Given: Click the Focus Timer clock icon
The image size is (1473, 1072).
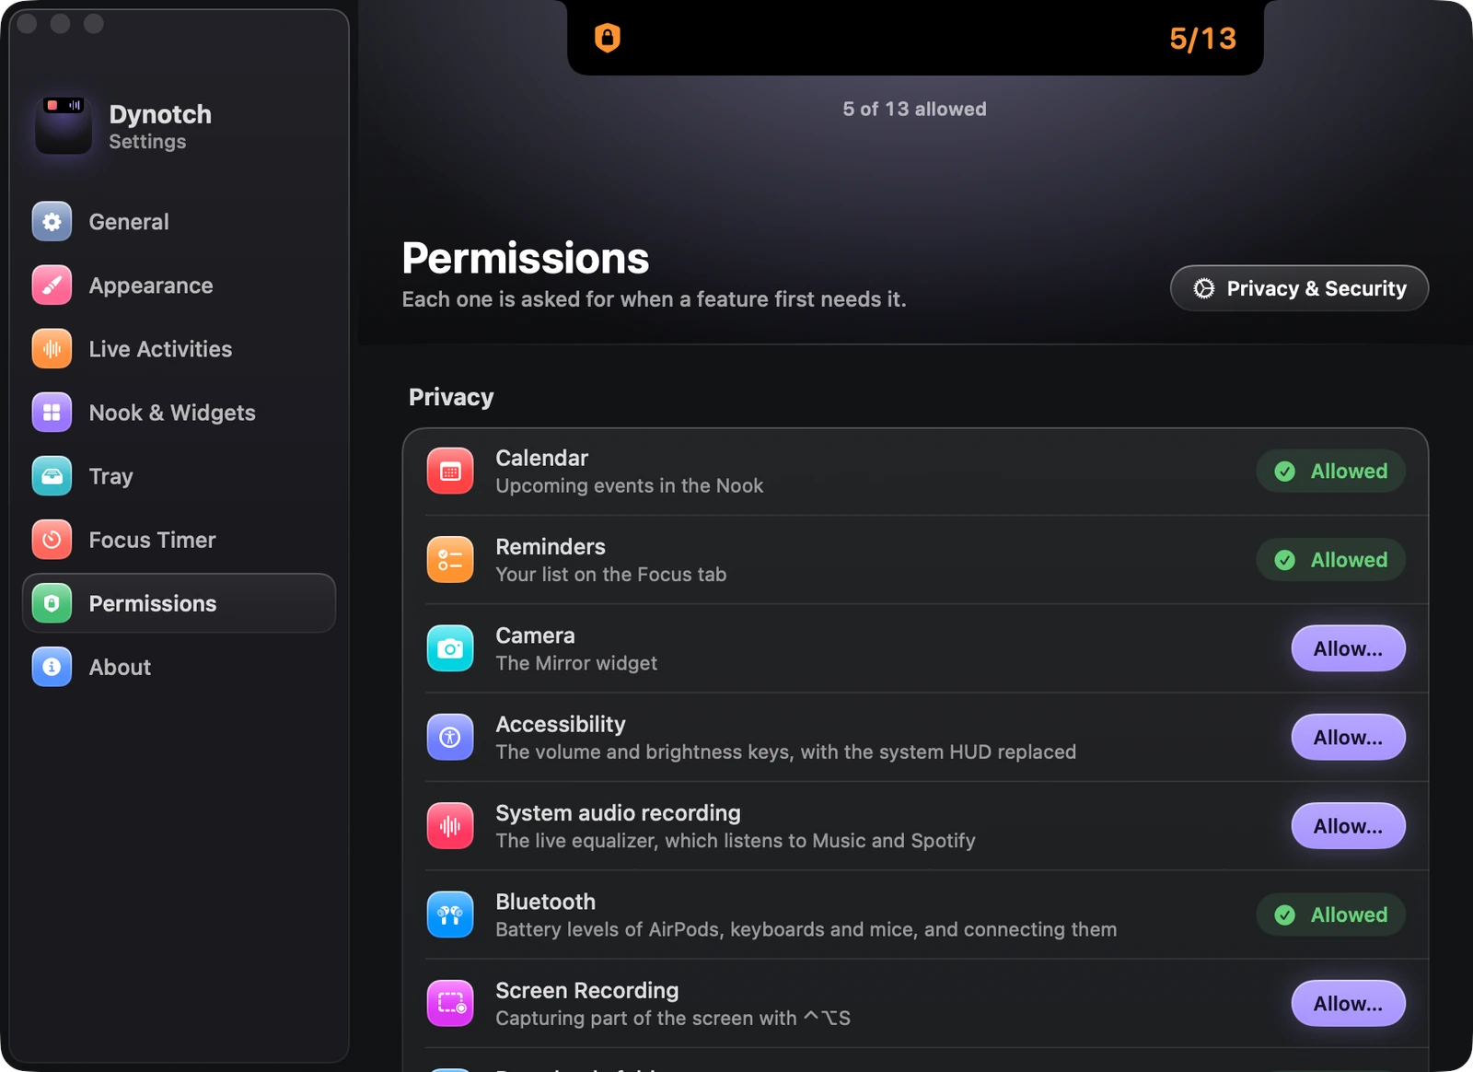Looking at the screenshot, I should [52, 540].
